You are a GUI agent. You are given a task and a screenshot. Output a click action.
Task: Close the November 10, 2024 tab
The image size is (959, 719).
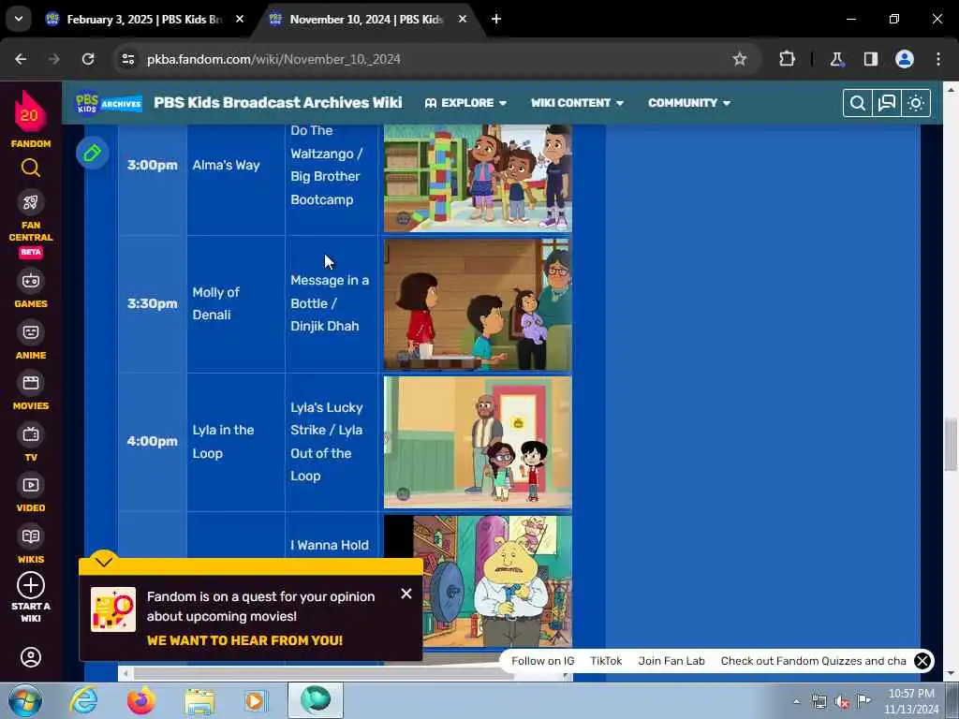click(463, 19)
